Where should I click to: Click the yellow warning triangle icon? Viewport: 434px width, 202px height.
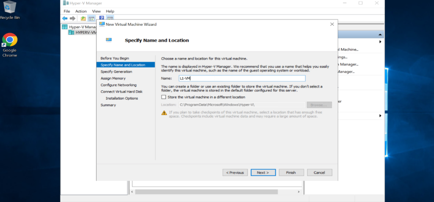coord(164,113)
